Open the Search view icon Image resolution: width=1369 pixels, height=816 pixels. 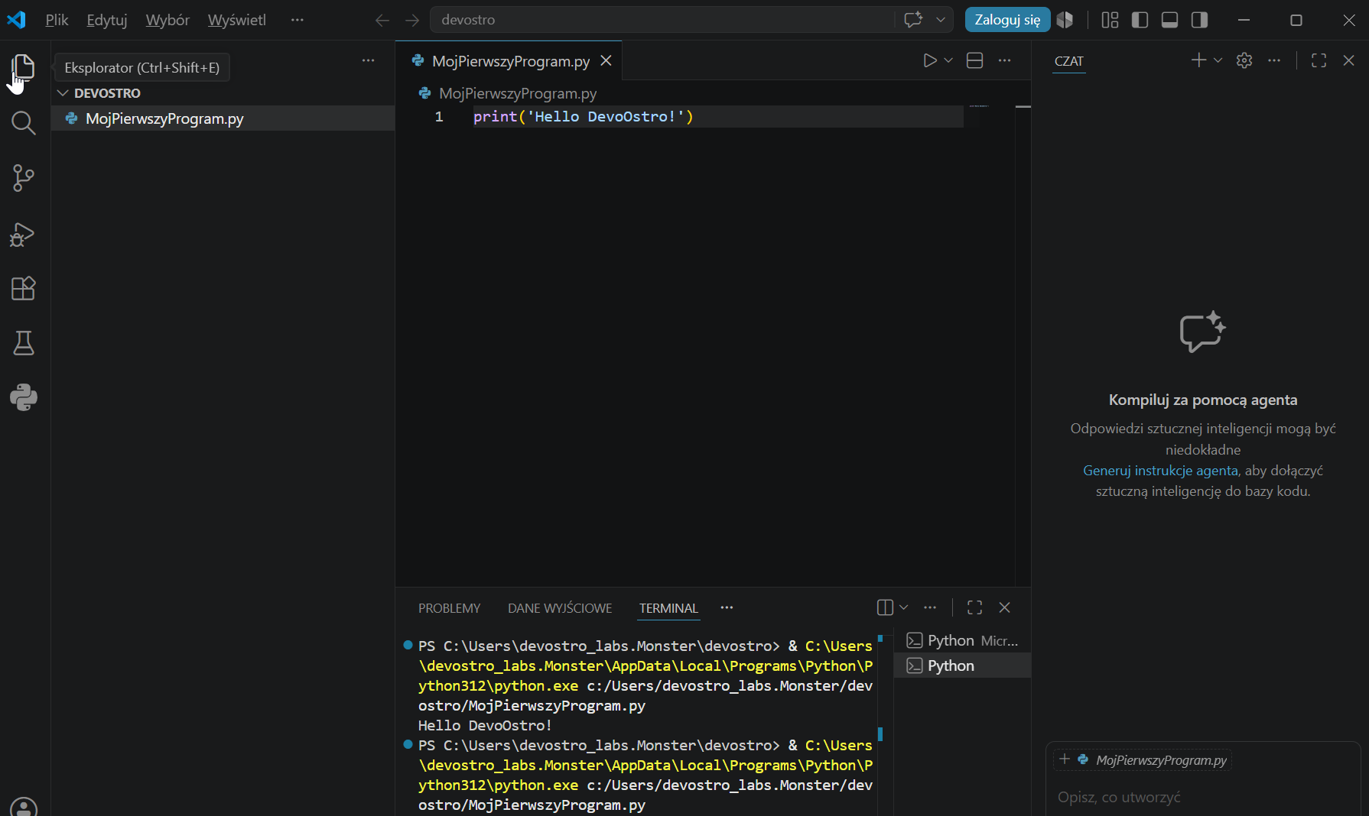point(24,123)
